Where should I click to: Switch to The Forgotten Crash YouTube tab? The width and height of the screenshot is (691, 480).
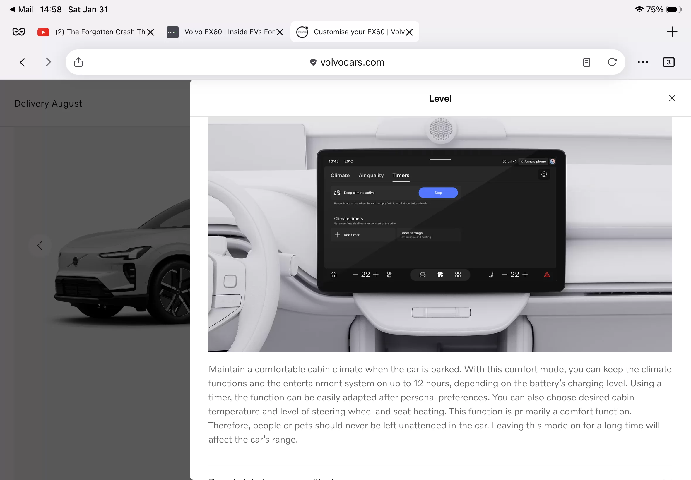point(99,32)
